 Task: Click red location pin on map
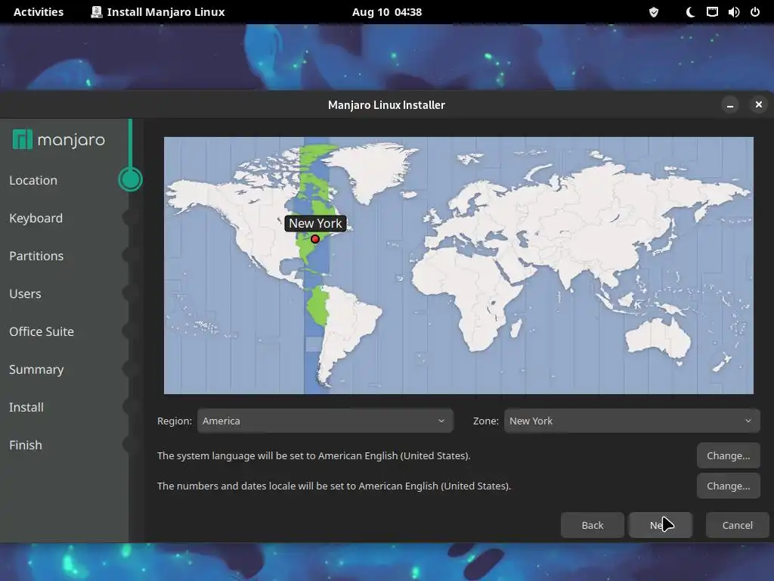click(x=315, y=239)
